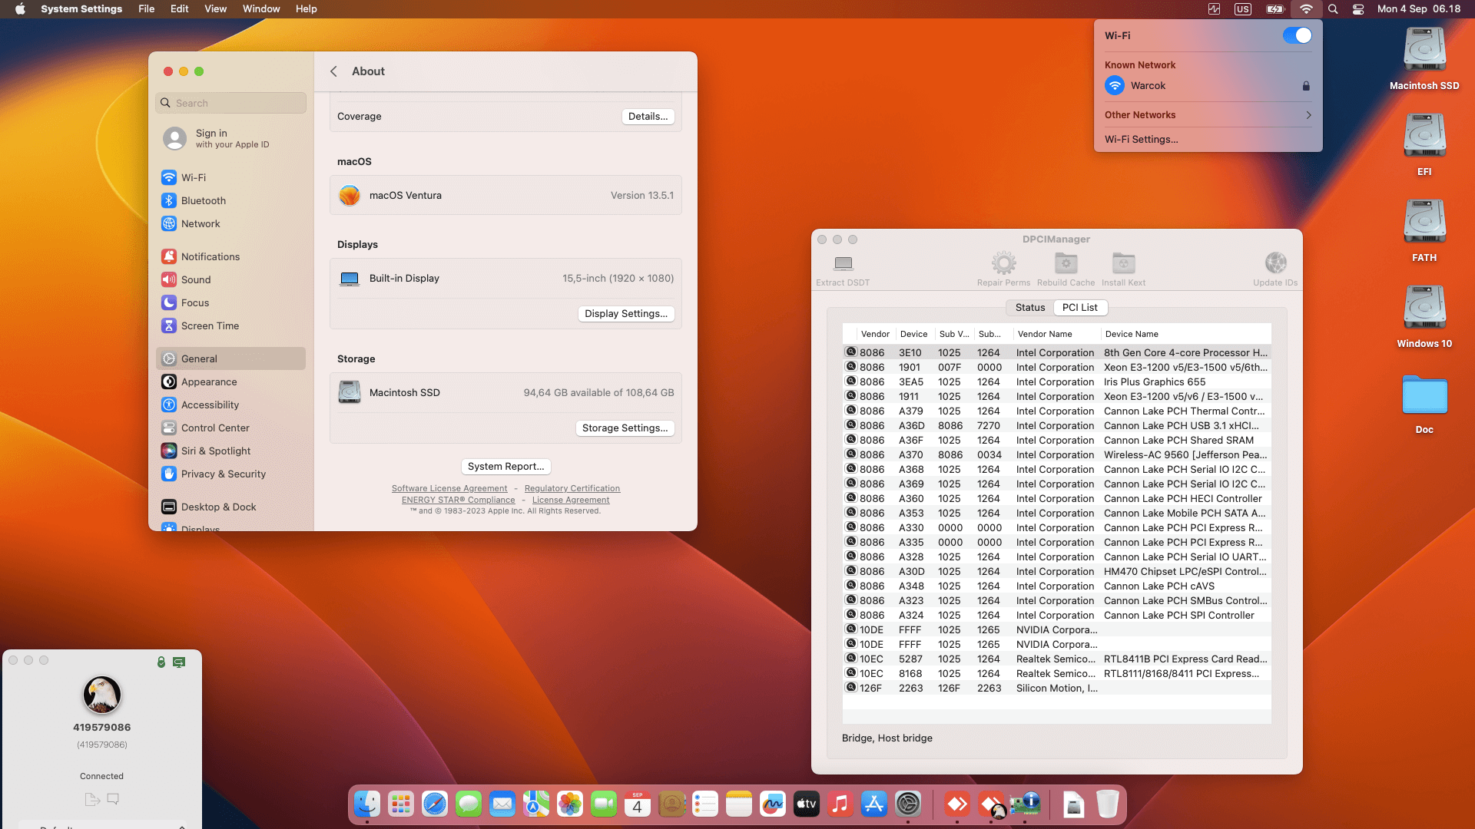1475x829 pixels.
Task: Click the settings Search field
Action: [231, 103]
